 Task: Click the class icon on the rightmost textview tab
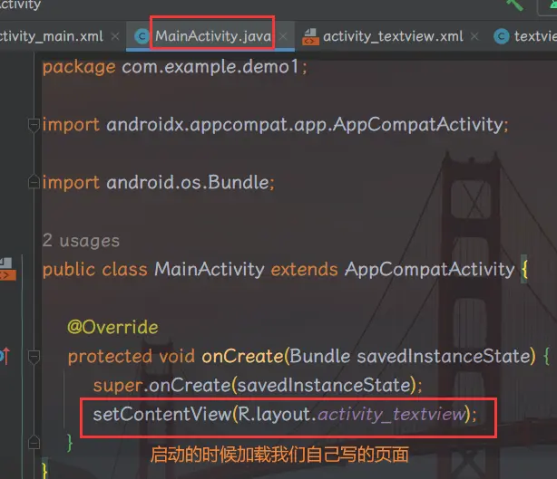(501, 36)
